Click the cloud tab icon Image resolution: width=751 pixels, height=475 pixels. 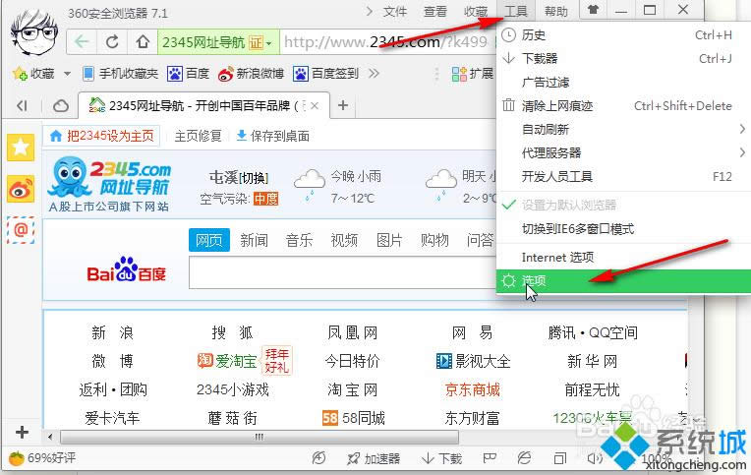pyautogui.click(x=60, y=105)
